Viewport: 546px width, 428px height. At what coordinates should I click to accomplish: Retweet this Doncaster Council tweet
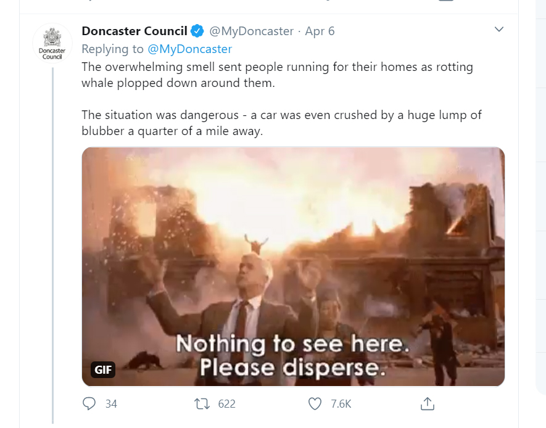click(202, 404)
